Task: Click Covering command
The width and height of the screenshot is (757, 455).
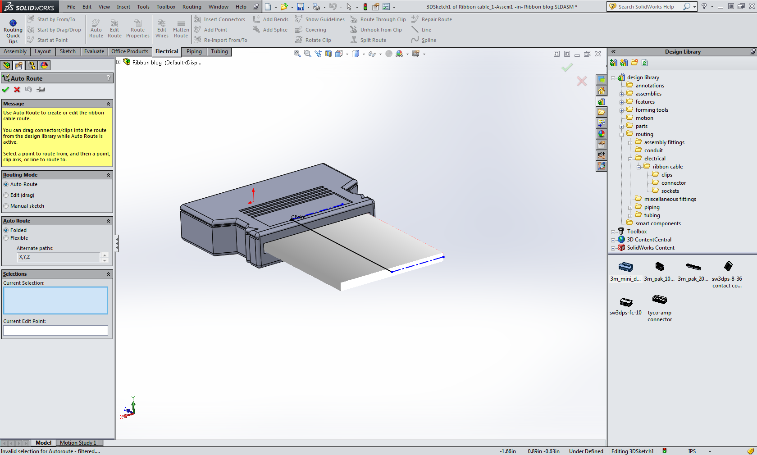Action: (311, 30)
